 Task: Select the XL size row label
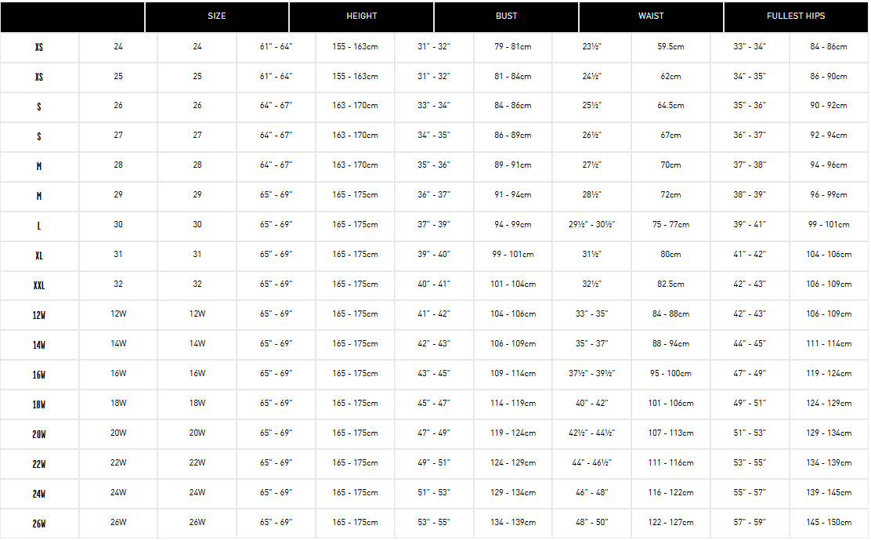click(x=39, y=256)
